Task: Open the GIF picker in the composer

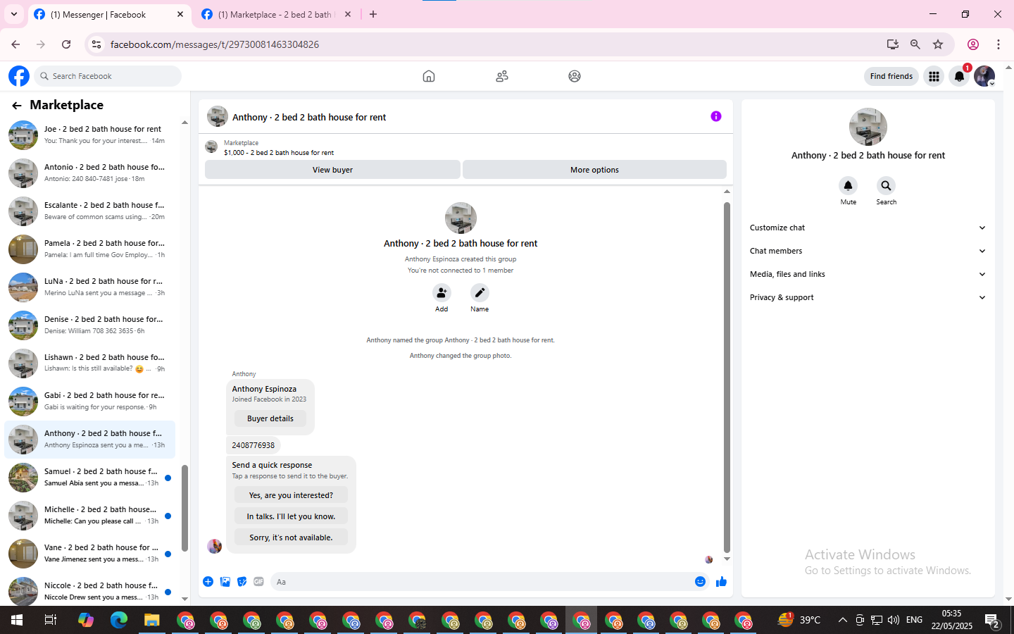Action: 259,581
